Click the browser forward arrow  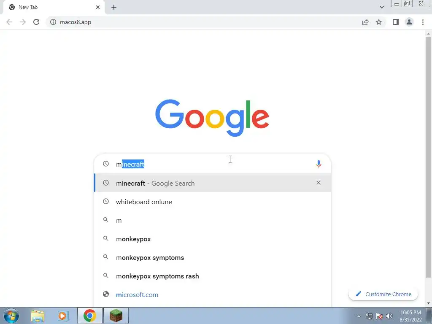tap(23, 22)
